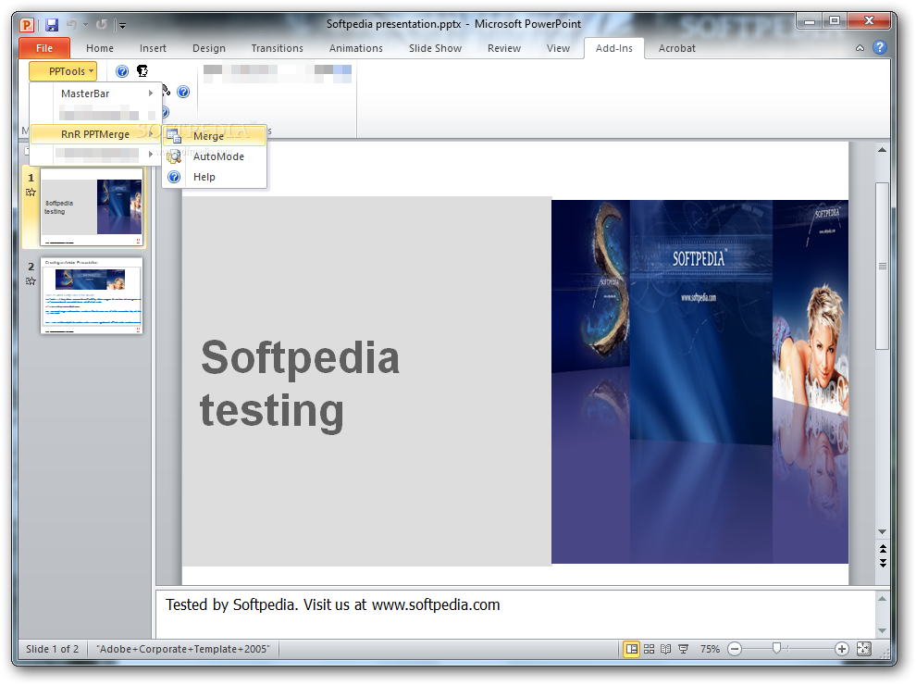Click the Undo arrow icon
The width and height of the screenshot is (916, 685).
coord(72,25)
